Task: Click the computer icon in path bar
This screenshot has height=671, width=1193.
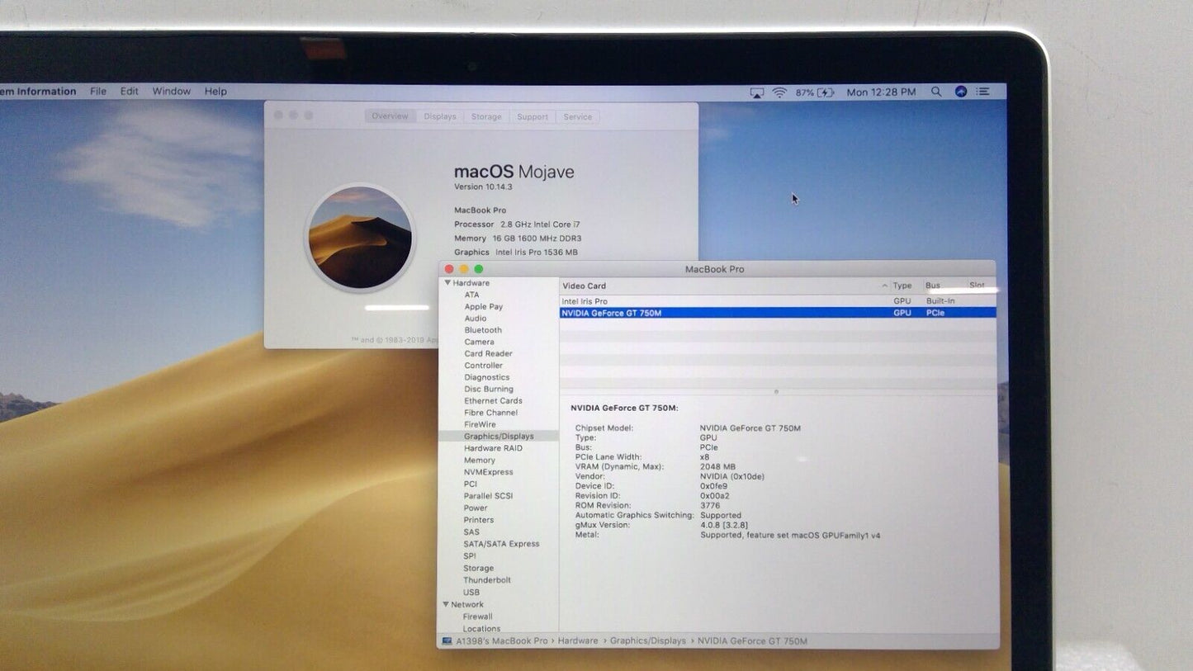Action: [447, 641]
